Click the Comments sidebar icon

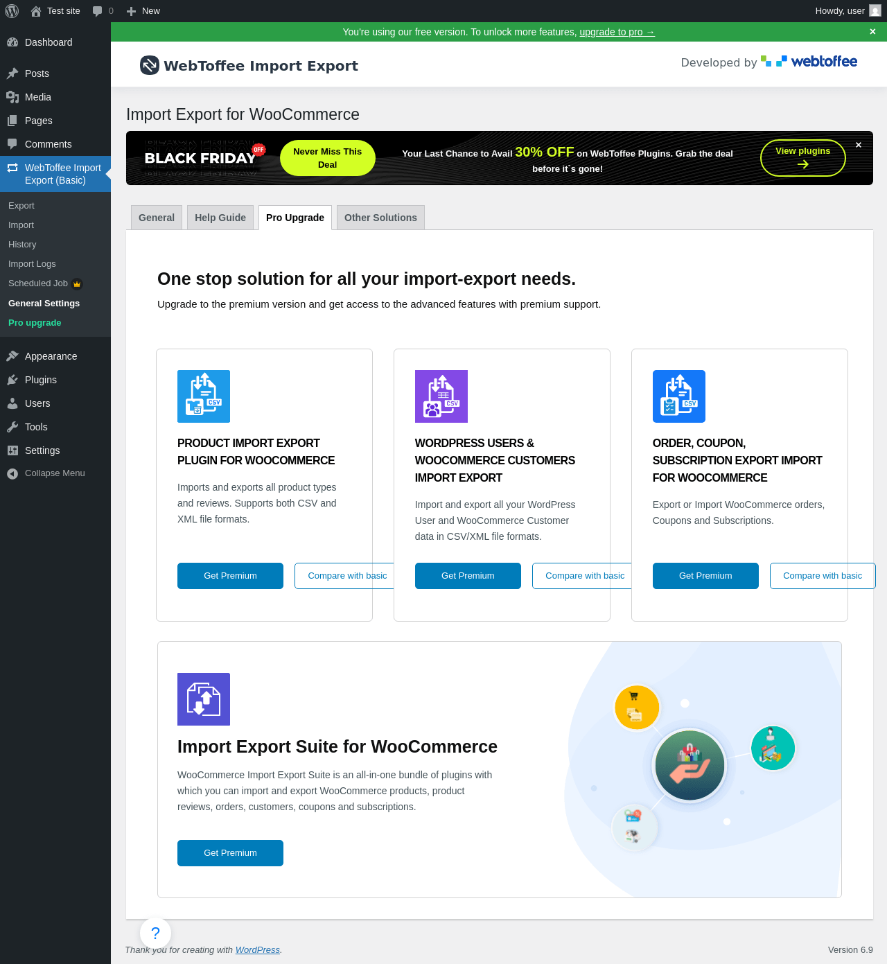[12, 144]
